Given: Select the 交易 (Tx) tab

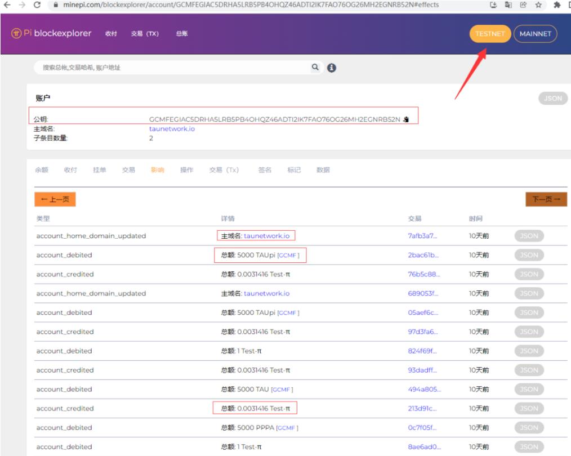Looking at the screenshot, I should tap(224, 169).
